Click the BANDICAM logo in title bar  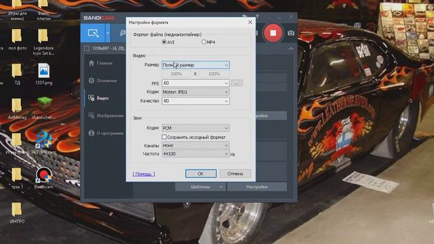tap(98, 18)
